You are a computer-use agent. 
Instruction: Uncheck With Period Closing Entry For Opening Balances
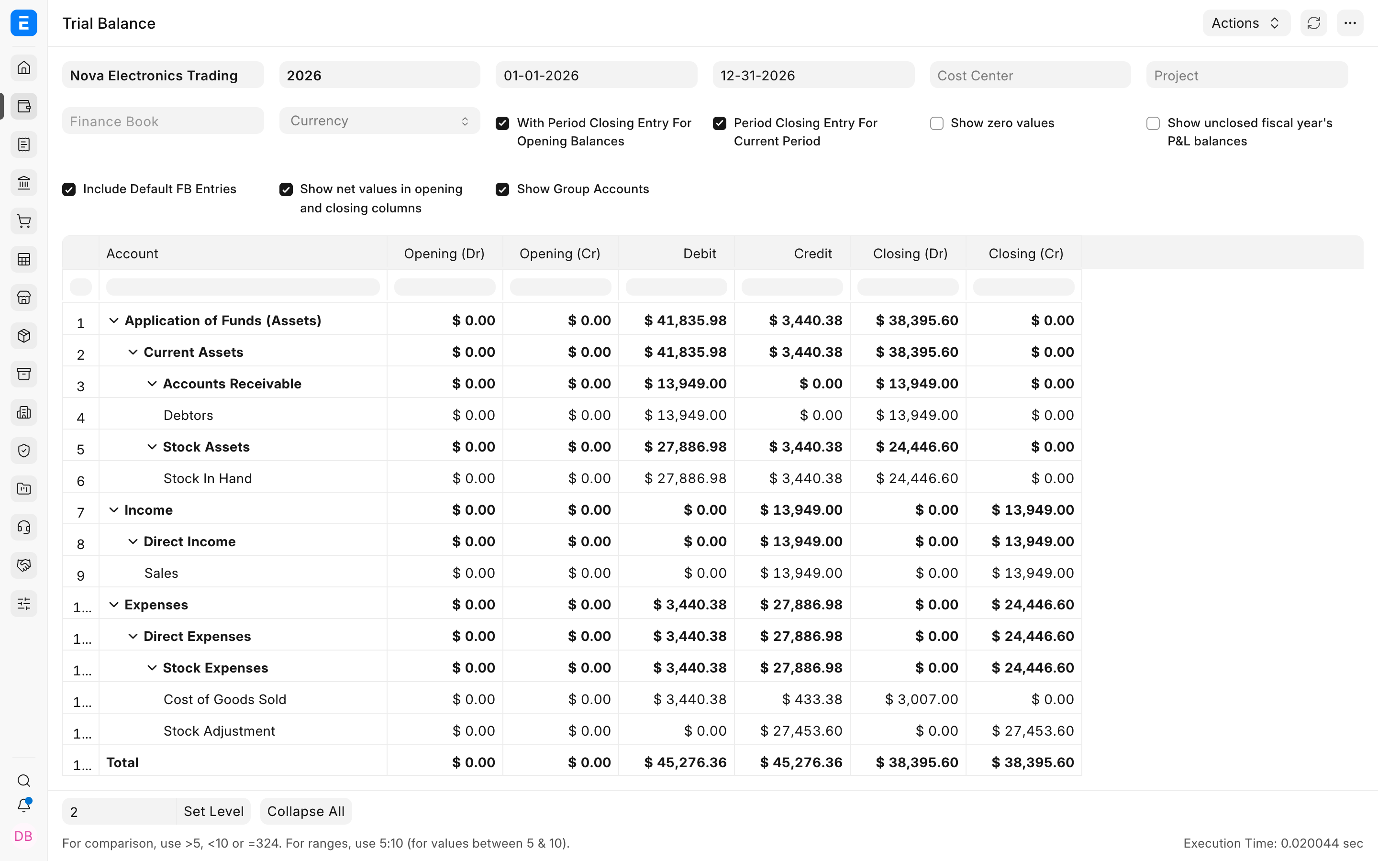click(502, 123)
